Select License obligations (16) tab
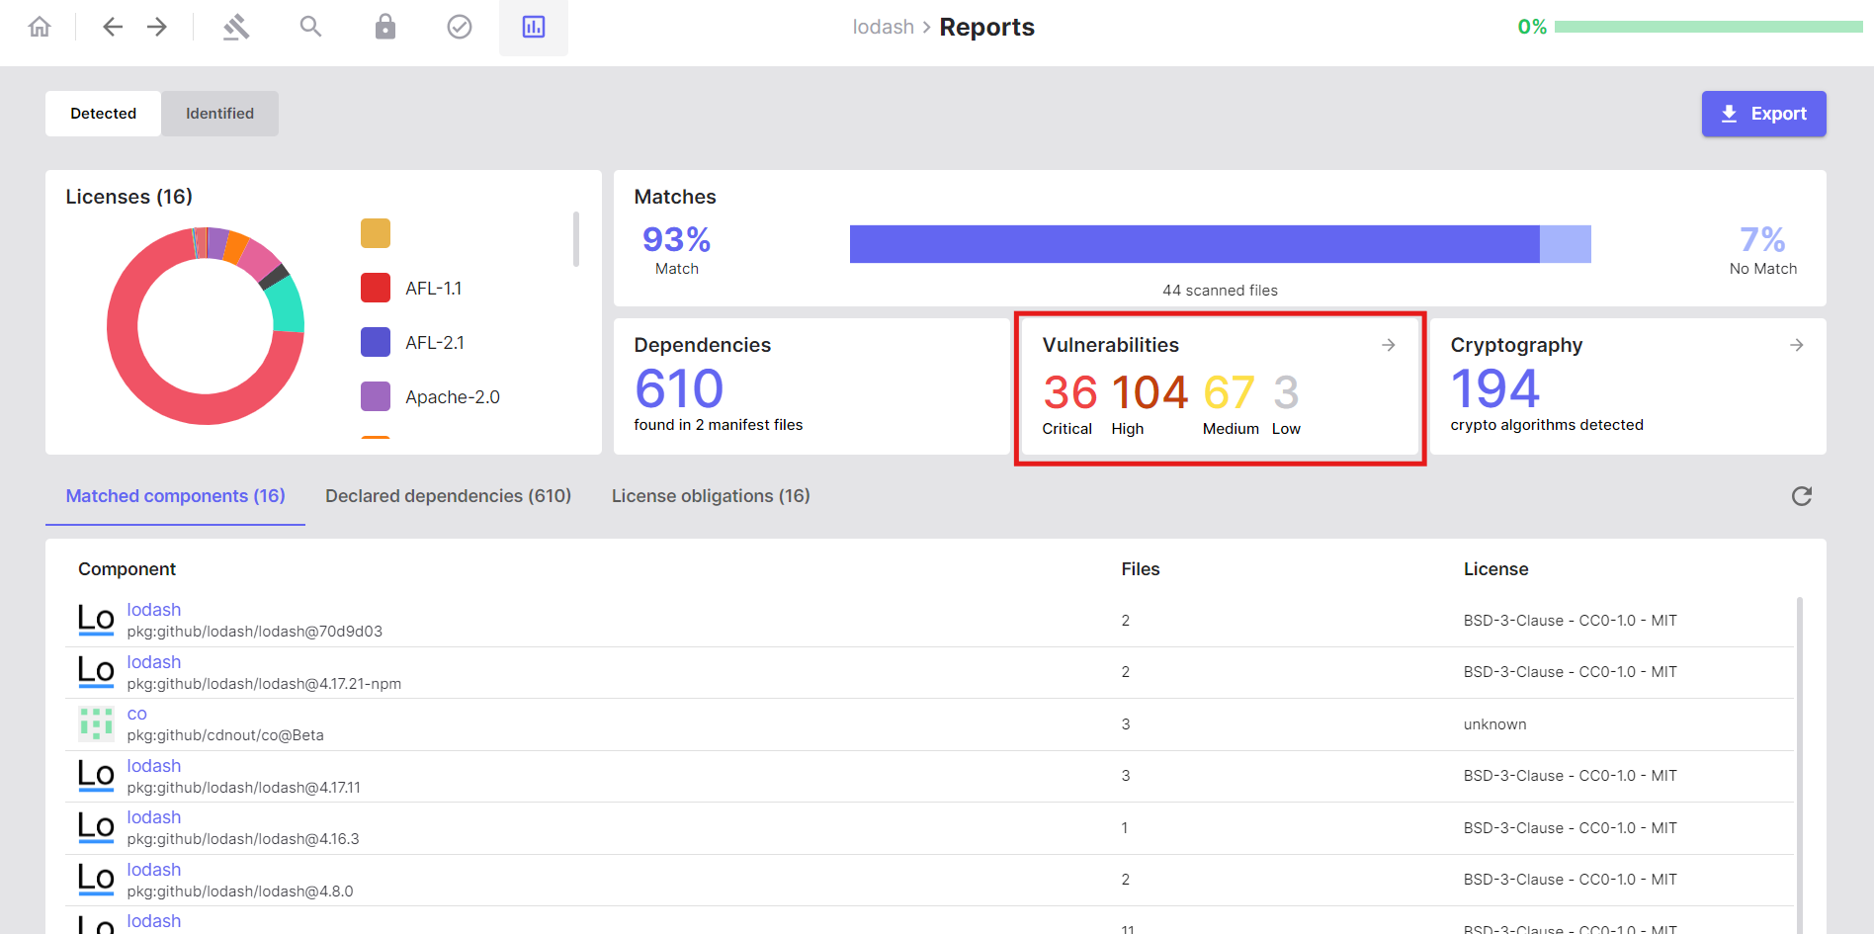Viewport: 1874px width, 934px height. coord(711,496)
